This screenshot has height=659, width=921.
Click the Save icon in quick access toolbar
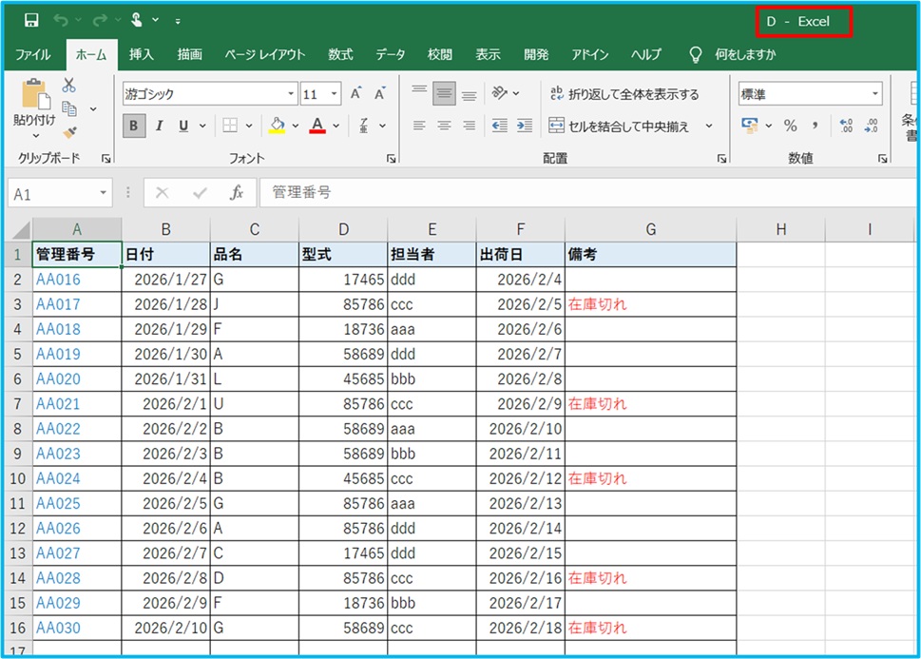31,20
